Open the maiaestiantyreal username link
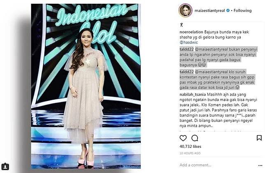The height and width of the screenshot is (173, 265). (x=210, y=10)
